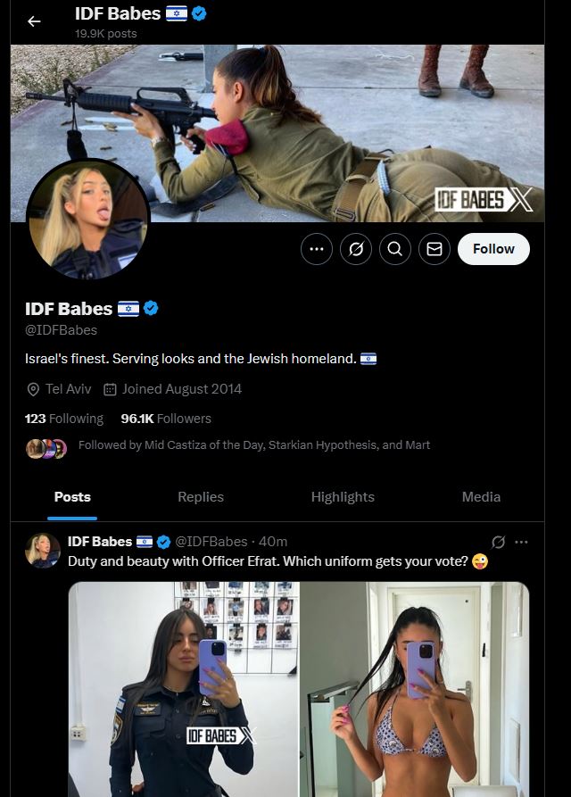The image size is (571, 797).
Task: Follow the IDF Babes account
Action: pyautogui.click(x=493, y=249)
